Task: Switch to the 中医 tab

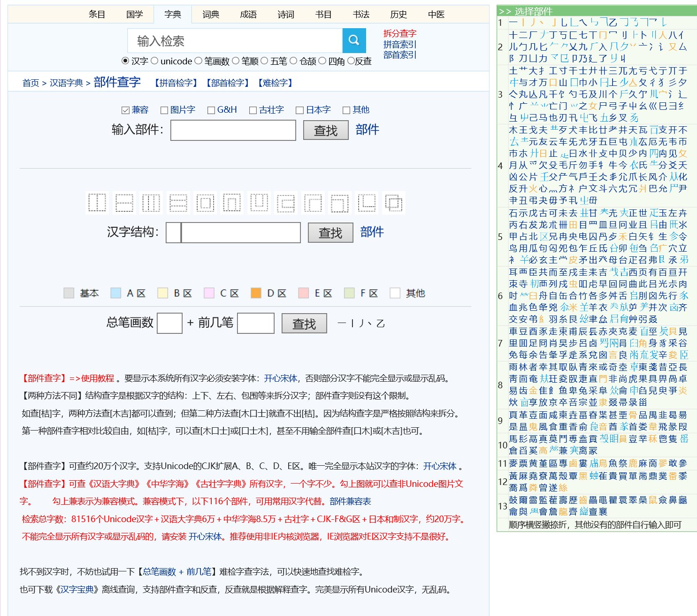Action: pyautogui.click(x=436, y=15)
